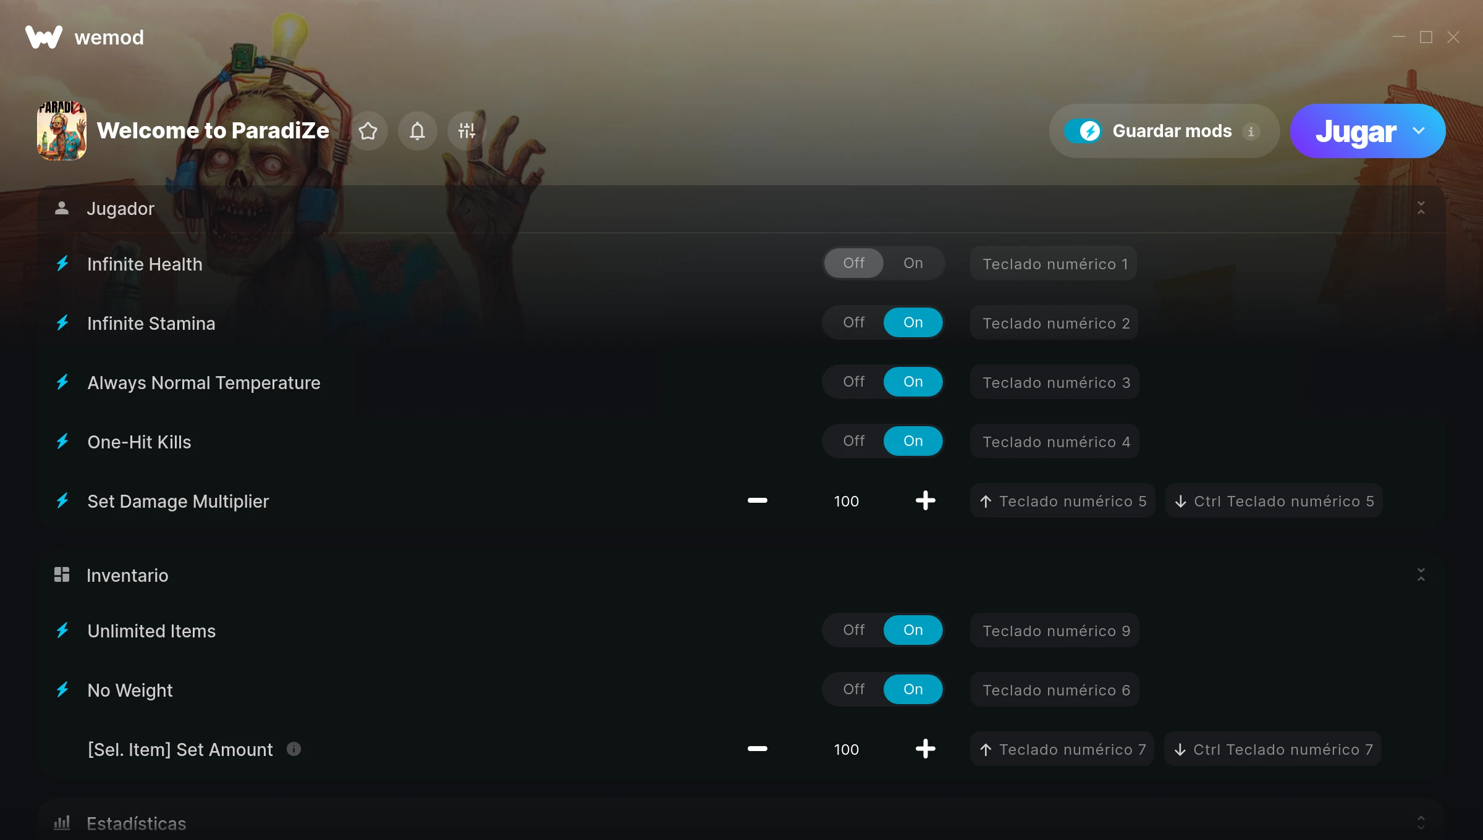Open info icon beside [Sel. Item] Set Amount
The height and width of the screenshot is (840, 1483).
point(294,749)
